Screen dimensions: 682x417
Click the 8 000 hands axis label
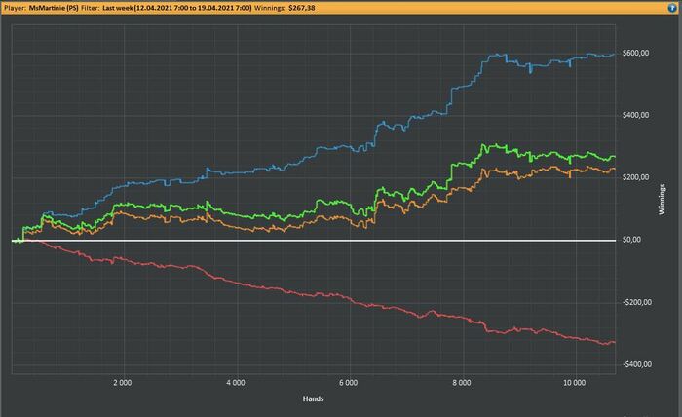(x=462, y=383)
